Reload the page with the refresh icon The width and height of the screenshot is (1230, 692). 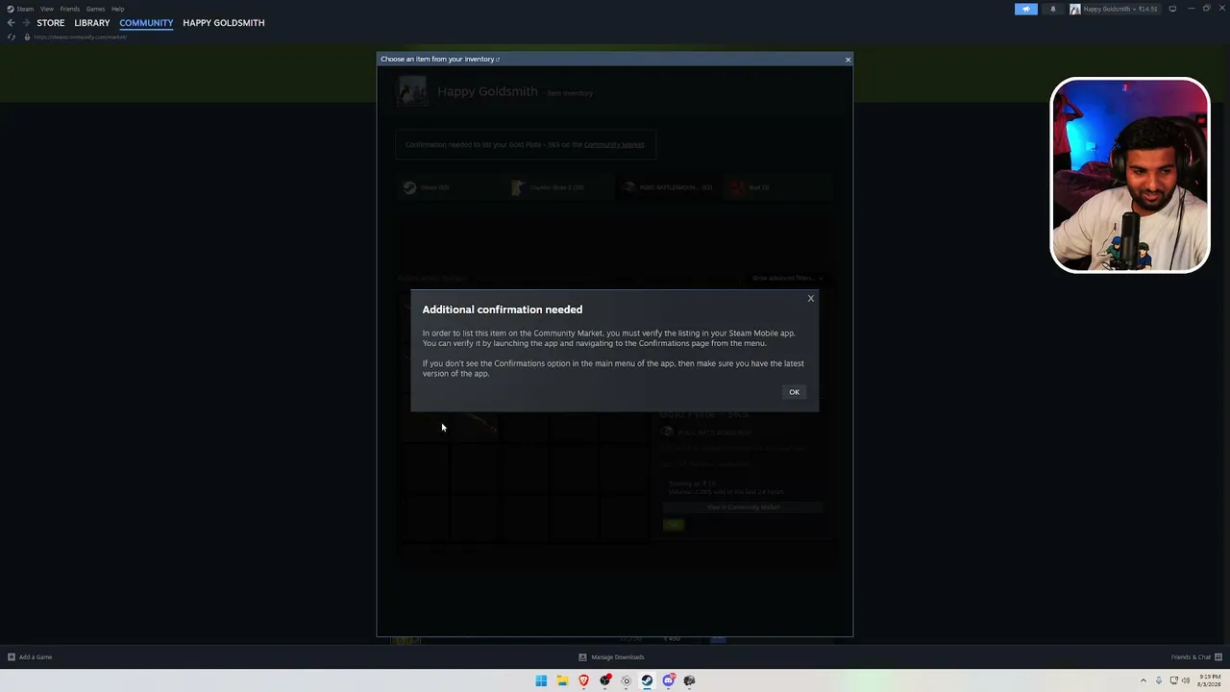[x=12, y=37]
